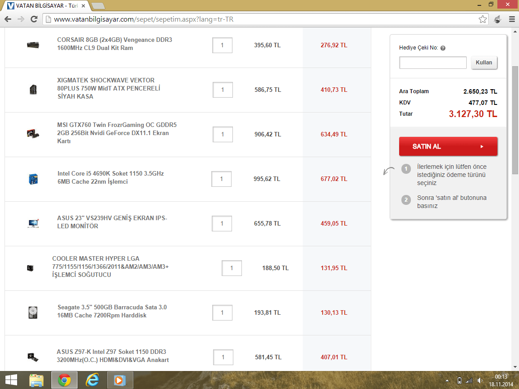This screenshot has width=519, height=389.
Task: Click the quantity box for MSI GTX760
Action: pyautogui.click(x=223, y=134)
